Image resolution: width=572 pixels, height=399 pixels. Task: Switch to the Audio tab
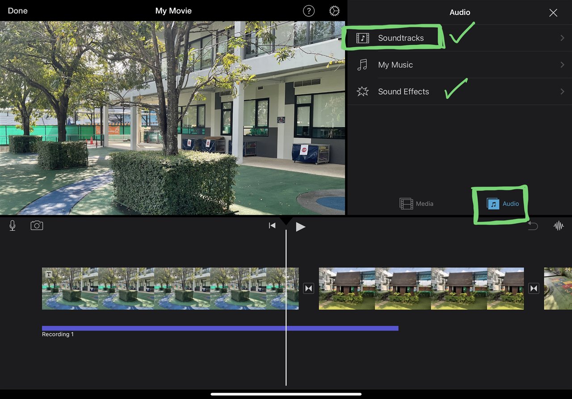503,204
